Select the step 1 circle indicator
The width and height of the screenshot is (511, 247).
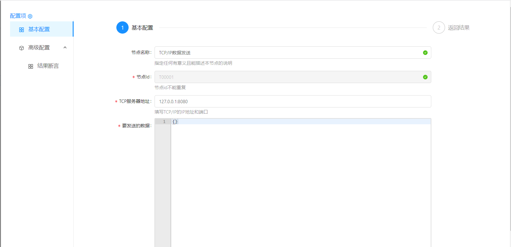tap(122, 28)
